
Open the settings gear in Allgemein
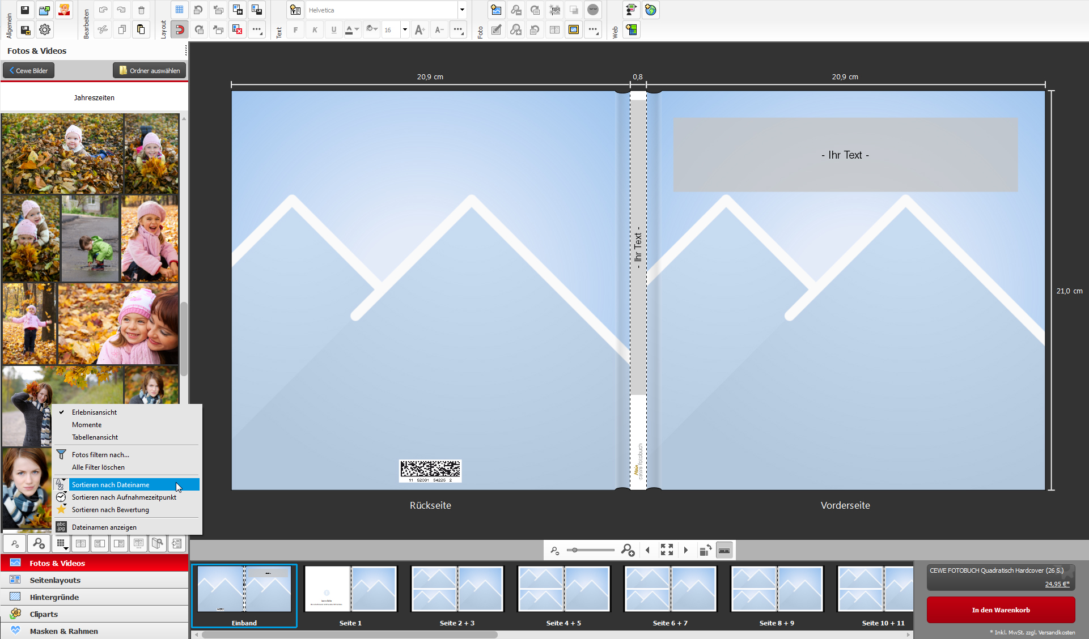[45, 29]
